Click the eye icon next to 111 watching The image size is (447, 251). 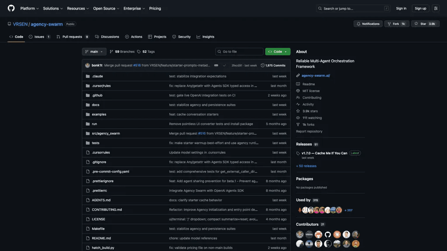point(298,118)
